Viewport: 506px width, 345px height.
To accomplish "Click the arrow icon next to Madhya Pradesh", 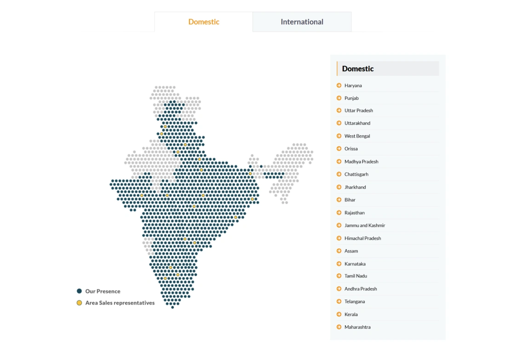I will pyautogui.click(x=339, y=161).
